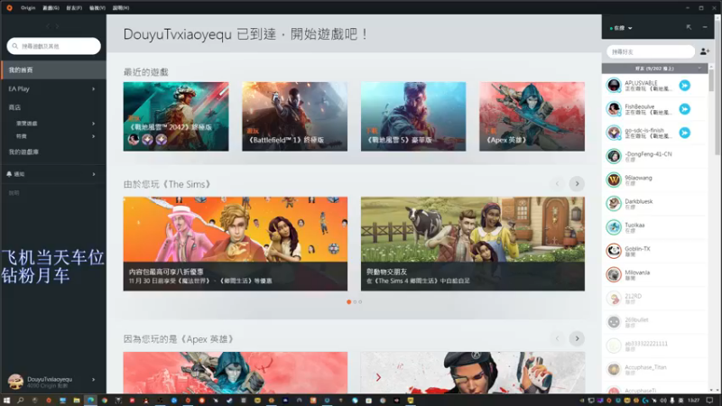Join FishBeoulve's game with the arrow button
This screenshot has width=722, height=406.
pyautogui.click(x=685, y=109)
